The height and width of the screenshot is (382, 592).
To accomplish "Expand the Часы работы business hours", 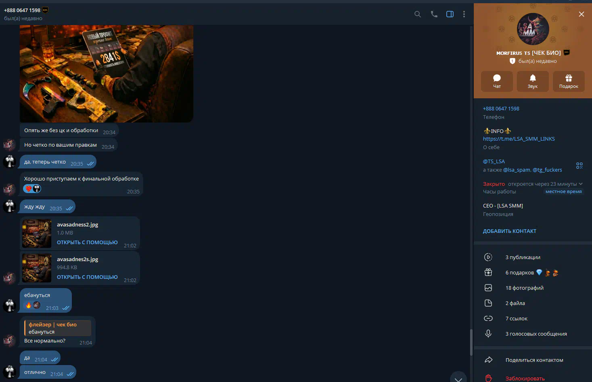I will 580,184.
